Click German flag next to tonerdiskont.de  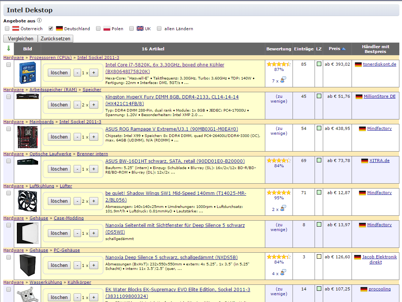tap(358, 64)
